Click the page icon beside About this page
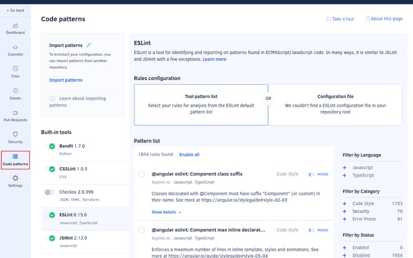 368,19
